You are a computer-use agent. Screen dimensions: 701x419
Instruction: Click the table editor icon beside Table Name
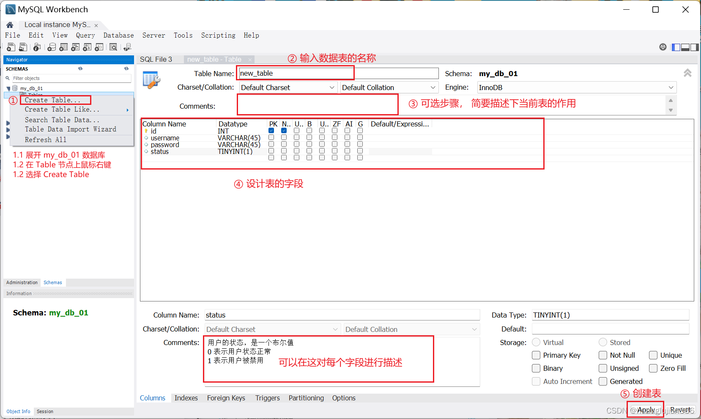tap(151, 79)
